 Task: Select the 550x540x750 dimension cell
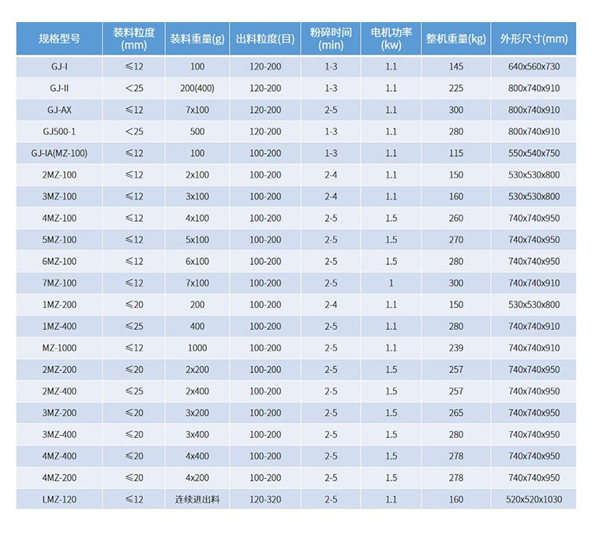[x=534, y=153]
